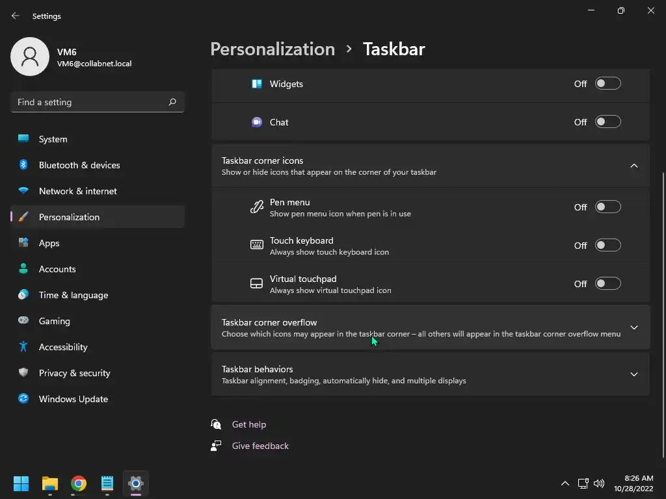
Task: Open the Privacy & security settings page
Action: 74,373
